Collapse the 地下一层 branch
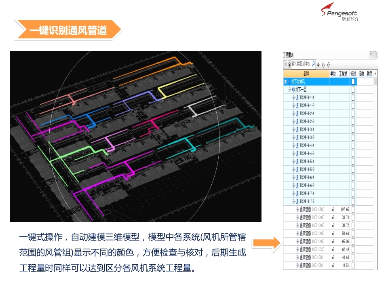Viewport: 388px width, 291px height. 289,90
